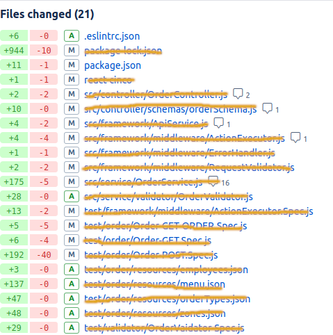Image resolution: width=333 pixels, height=335 pixels.
Task: Click the 'A' badge beside OrderVaidator.Spec.js
Action: point(72,328)
